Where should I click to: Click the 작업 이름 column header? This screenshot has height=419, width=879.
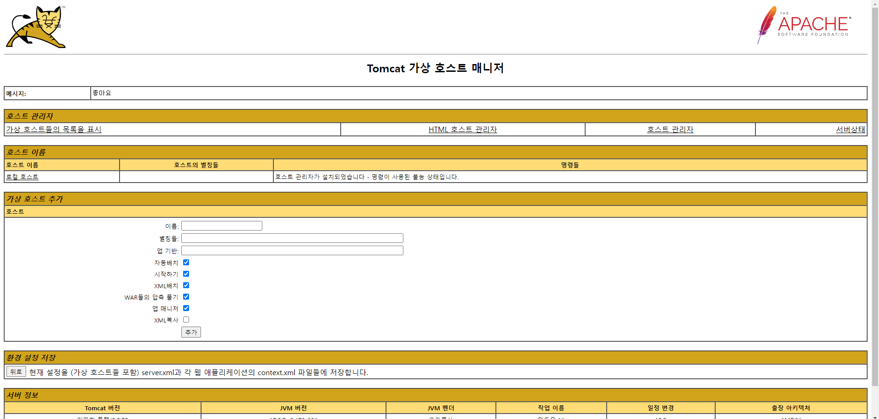tap(551, 408)
